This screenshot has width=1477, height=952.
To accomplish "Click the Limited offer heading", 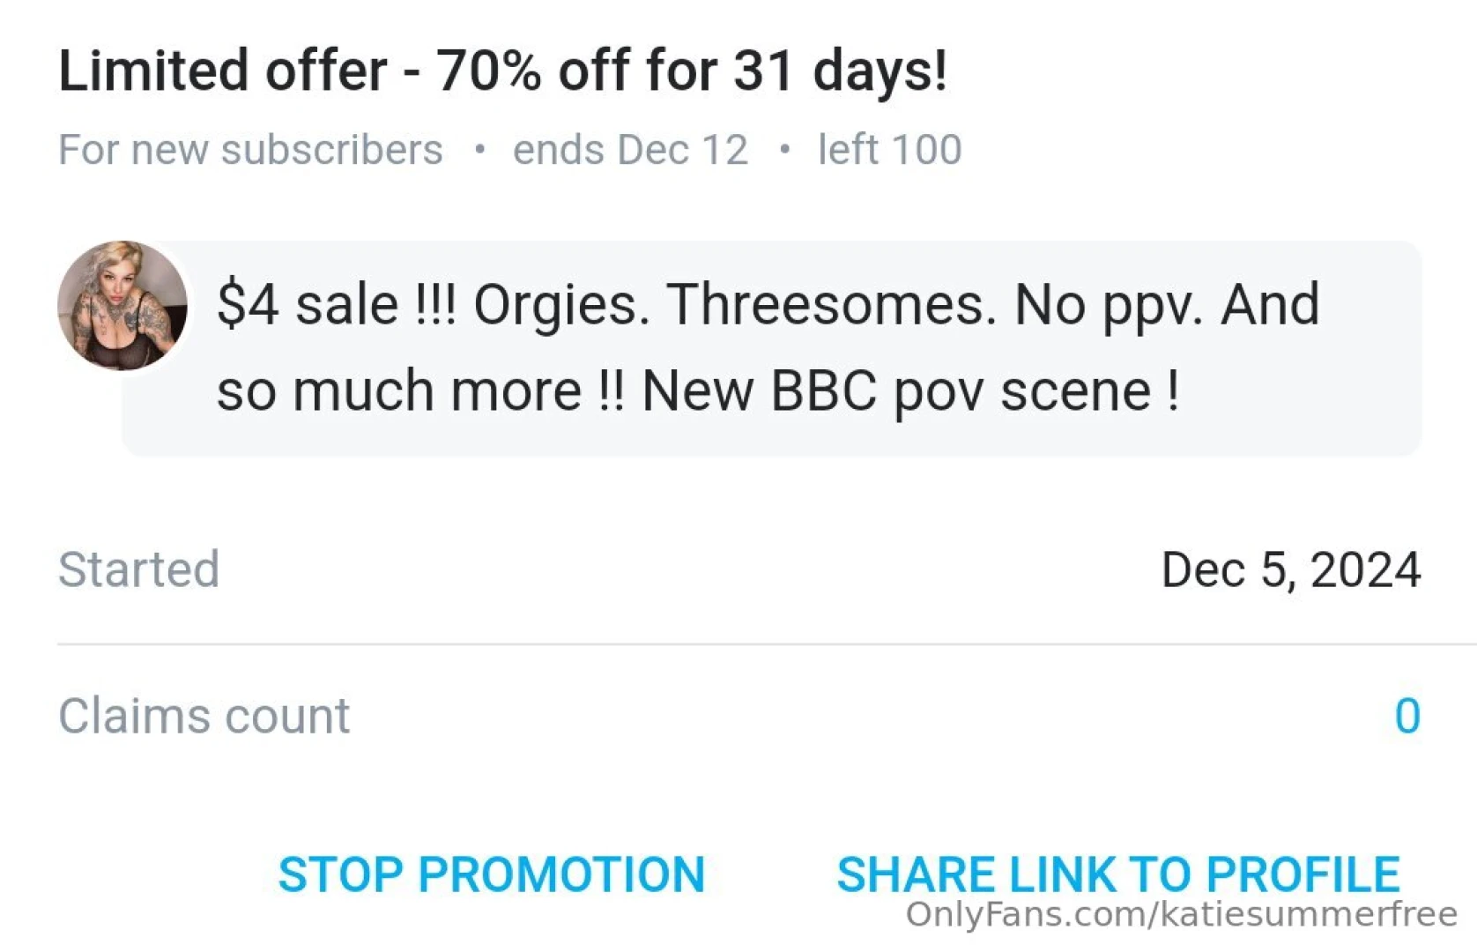I will 502,71.
